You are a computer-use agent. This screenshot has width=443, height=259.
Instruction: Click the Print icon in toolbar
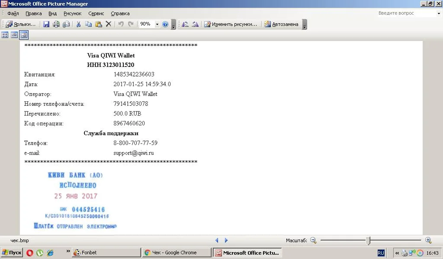56,24
